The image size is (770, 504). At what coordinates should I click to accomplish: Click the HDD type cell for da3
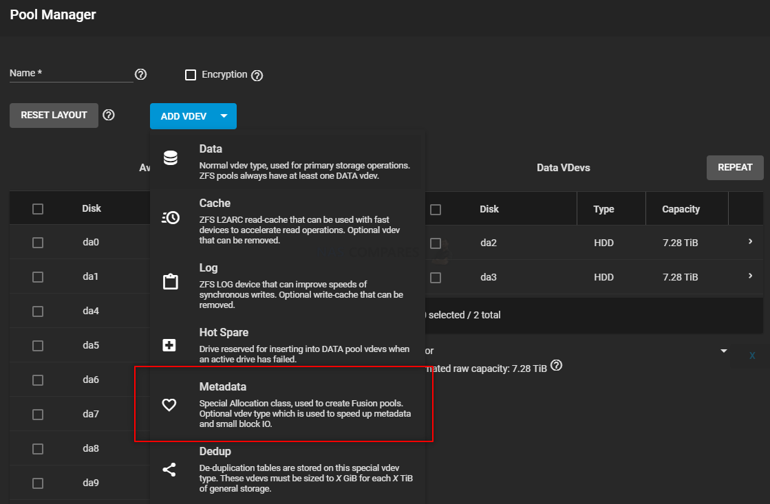pos(603,277)
